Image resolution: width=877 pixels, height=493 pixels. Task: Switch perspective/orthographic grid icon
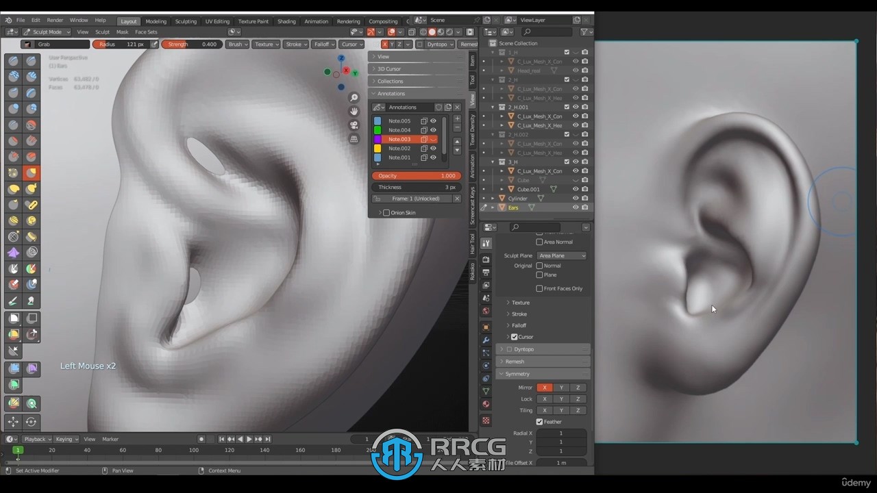[x=354, y=139]
